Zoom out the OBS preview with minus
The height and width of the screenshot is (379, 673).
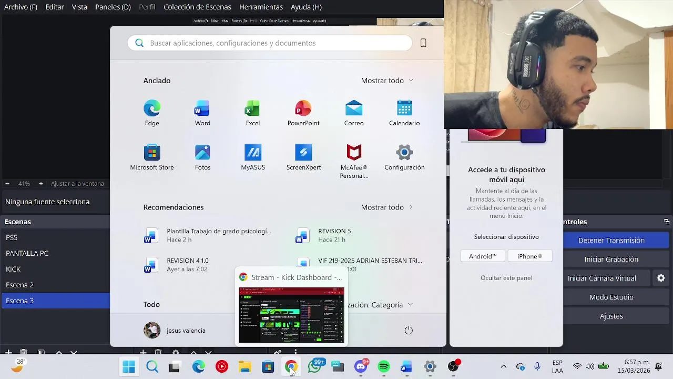coord(7,184)
